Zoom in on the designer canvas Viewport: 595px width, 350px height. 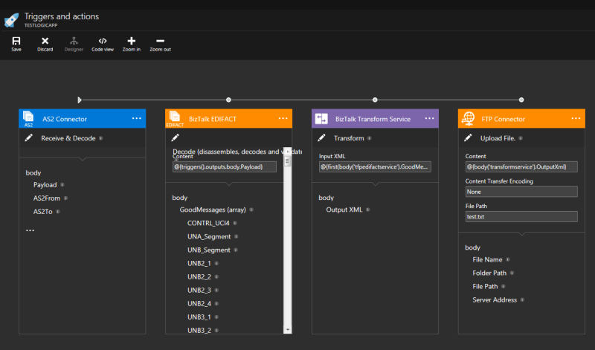coord(132,44)
